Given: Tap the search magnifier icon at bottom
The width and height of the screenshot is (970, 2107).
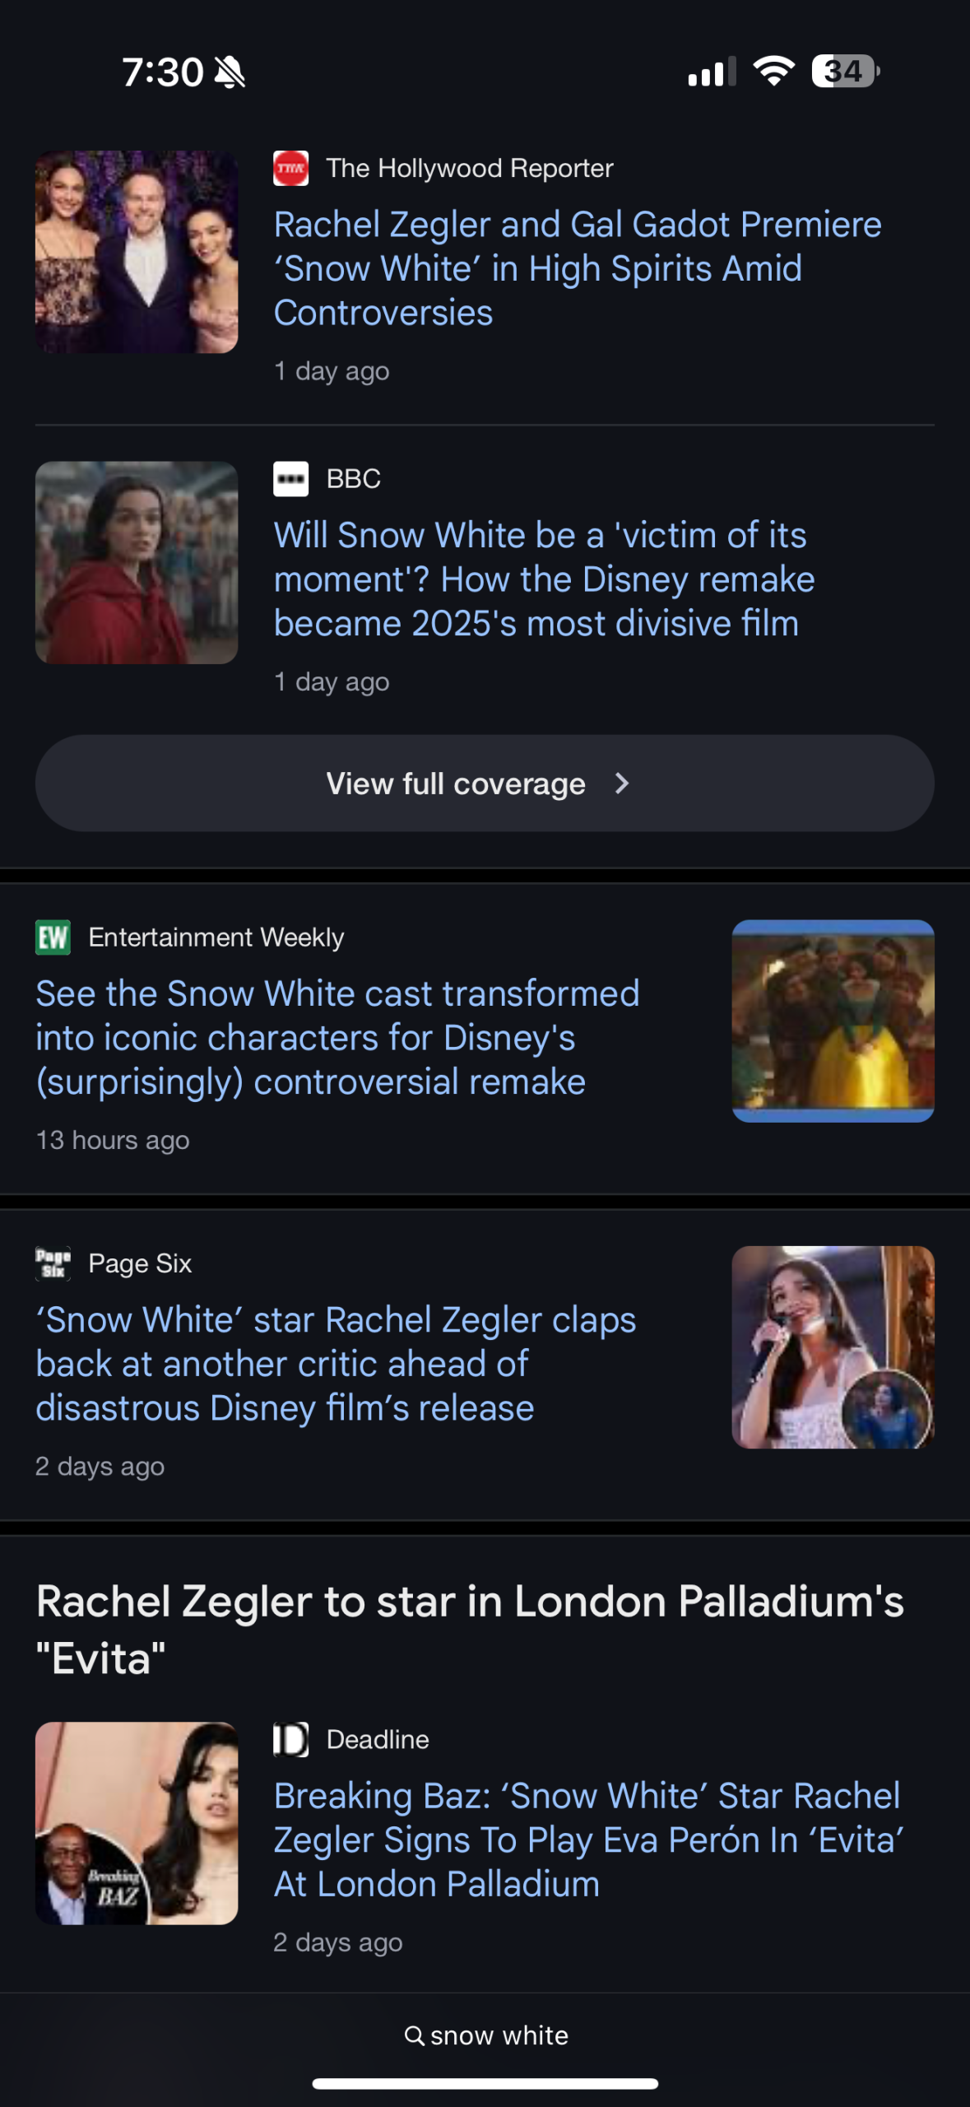Looking at the screenshot, I should pyautogui.click(x=415, y=2035).
